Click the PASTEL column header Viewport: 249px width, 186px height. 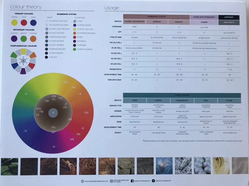[158, 100]
